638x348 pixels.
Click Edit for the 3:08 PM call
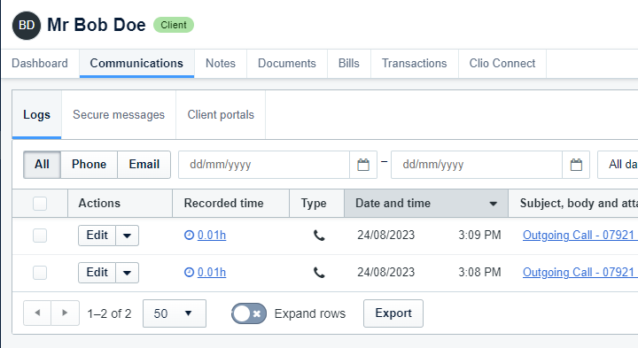[97, 273]
